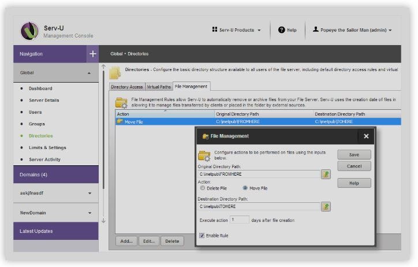Image resolution: width=418 pixels, height=267 pixels.
Task: Switch to the Virtual Paths tab
Action: click(x=159, y=87)
